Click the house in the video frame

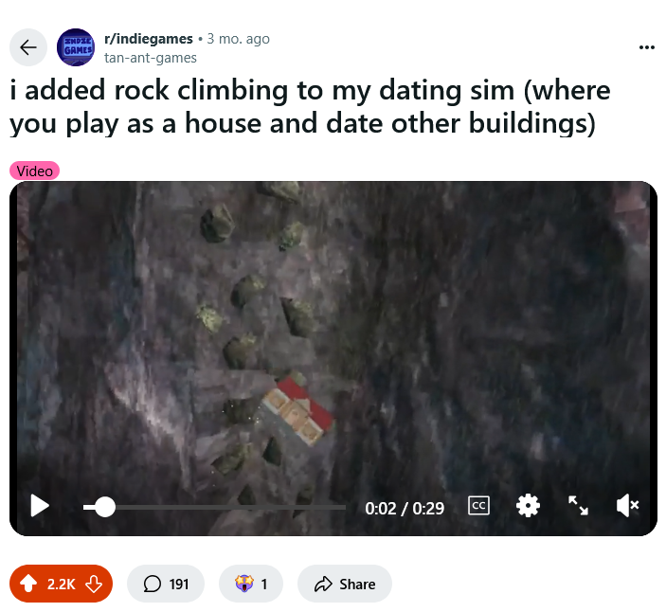(x=298, y=410)
